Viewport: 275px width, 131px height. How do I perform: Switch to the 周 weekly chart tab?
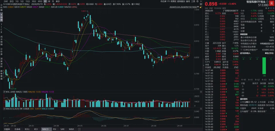pyautogui.click(x=49, y=1)
